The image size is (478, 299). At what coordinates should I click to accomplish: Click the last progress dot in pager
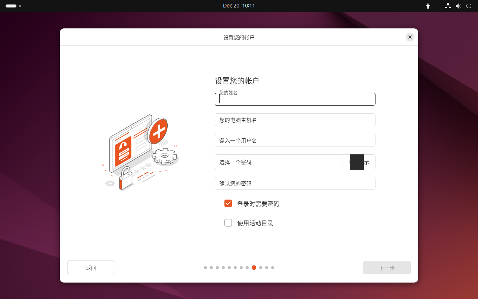[x=273, y=268]
